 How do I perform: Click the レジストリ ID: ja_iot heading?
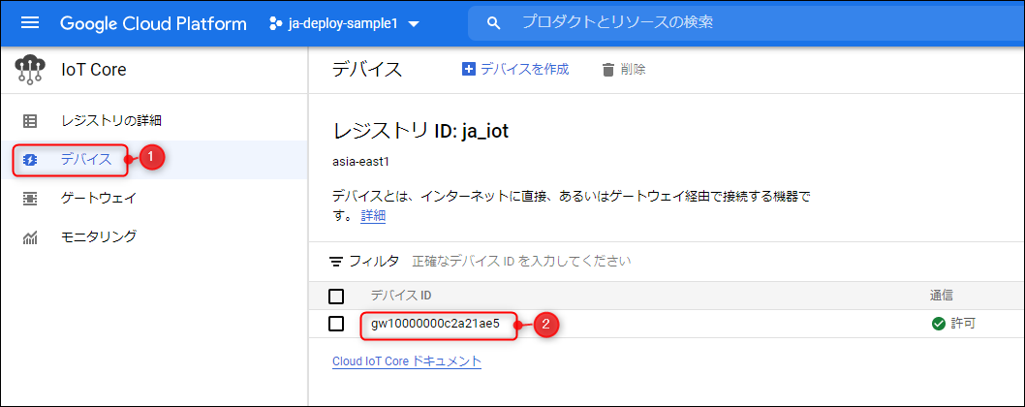(420, 132)
